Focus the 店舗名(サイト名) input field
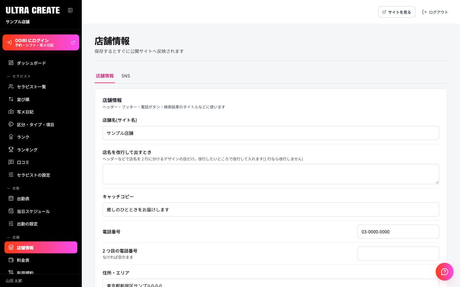Image resolution: width=460 pixels, height=287 pixels. 271,133
